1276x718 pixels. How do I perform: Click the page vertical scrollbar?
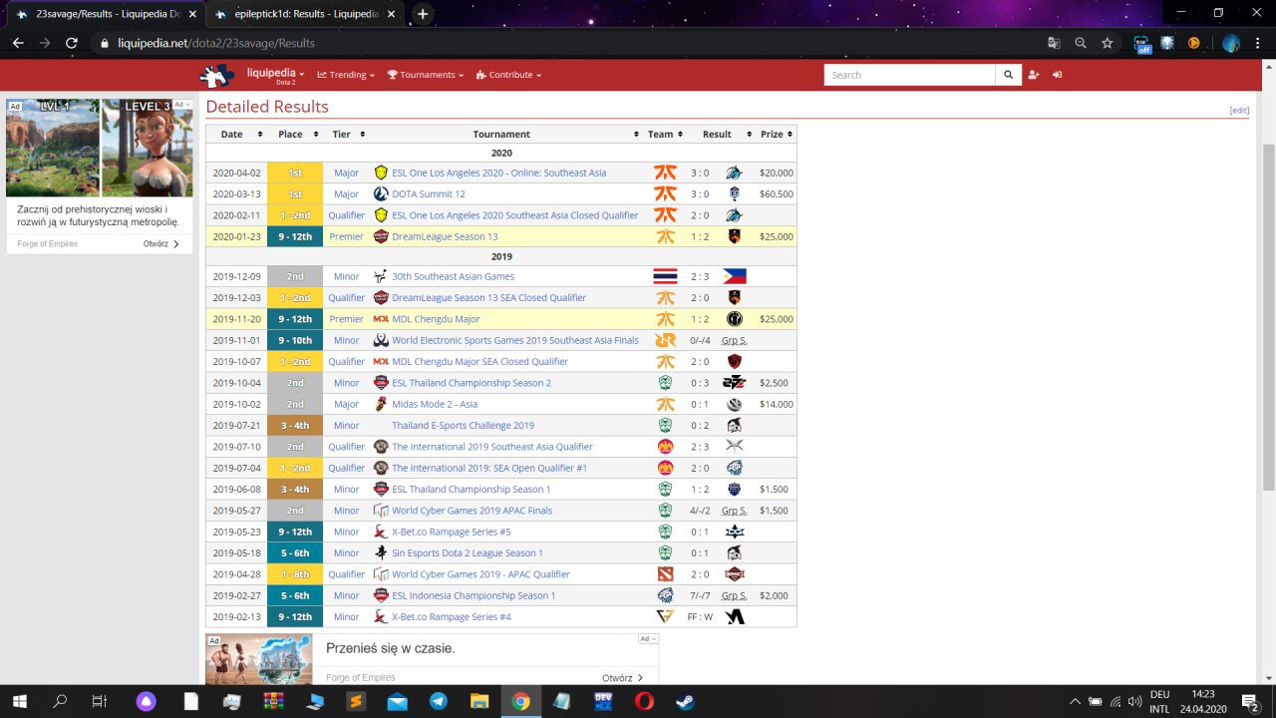(x=1268, y=317)
